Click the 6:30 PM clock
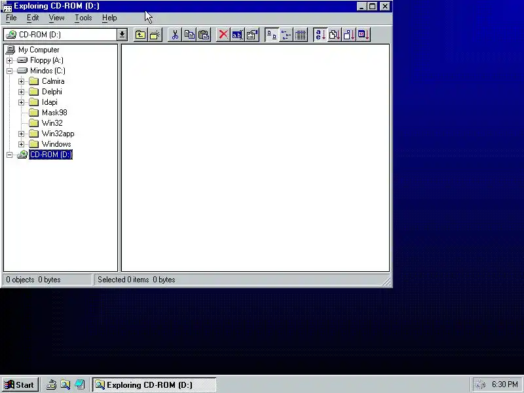This screenshot has width=524, height=393. point(505,384)
